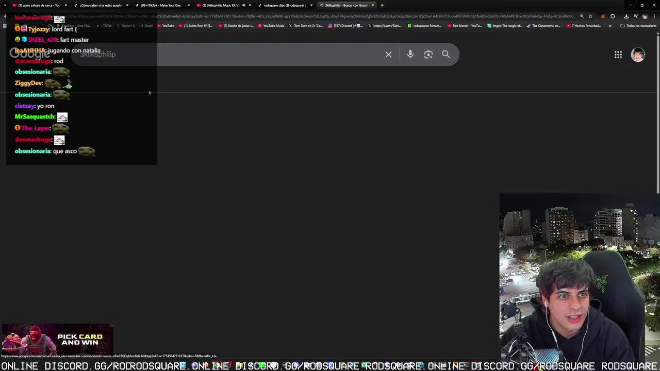The width and height of the screenshot is (660, 371).
Task: Click The_Layer username in chat
Action: pyautogui.click(x=36, y=128)
